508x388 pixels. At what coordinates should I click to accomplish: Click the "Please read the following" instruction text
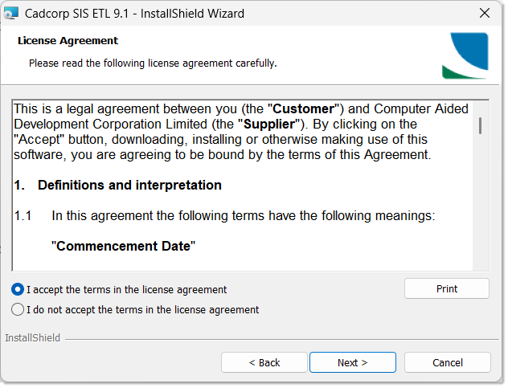(153, 62)
